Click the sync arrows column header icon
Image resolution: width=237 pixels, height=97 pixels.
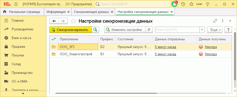(54, 39)
